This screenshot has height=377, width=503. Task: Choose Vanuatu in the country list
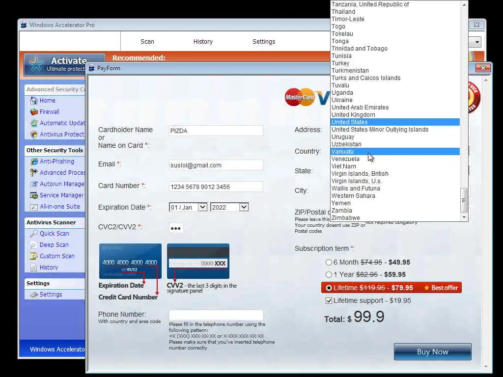(395, 152)
